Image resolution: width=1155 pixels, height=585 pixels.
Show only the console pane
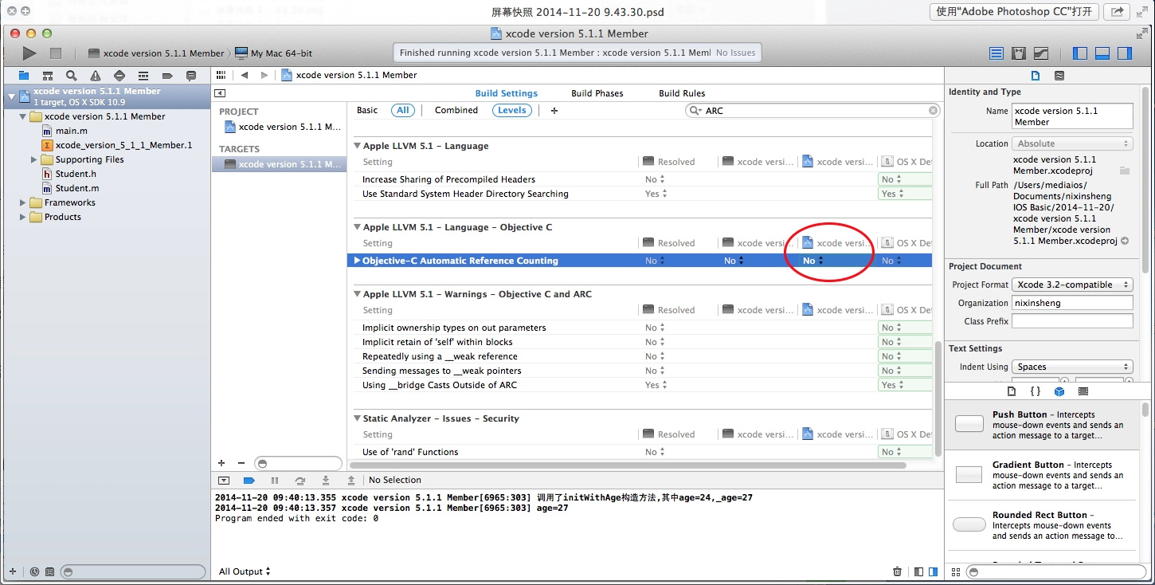click(x=934, y=571)
